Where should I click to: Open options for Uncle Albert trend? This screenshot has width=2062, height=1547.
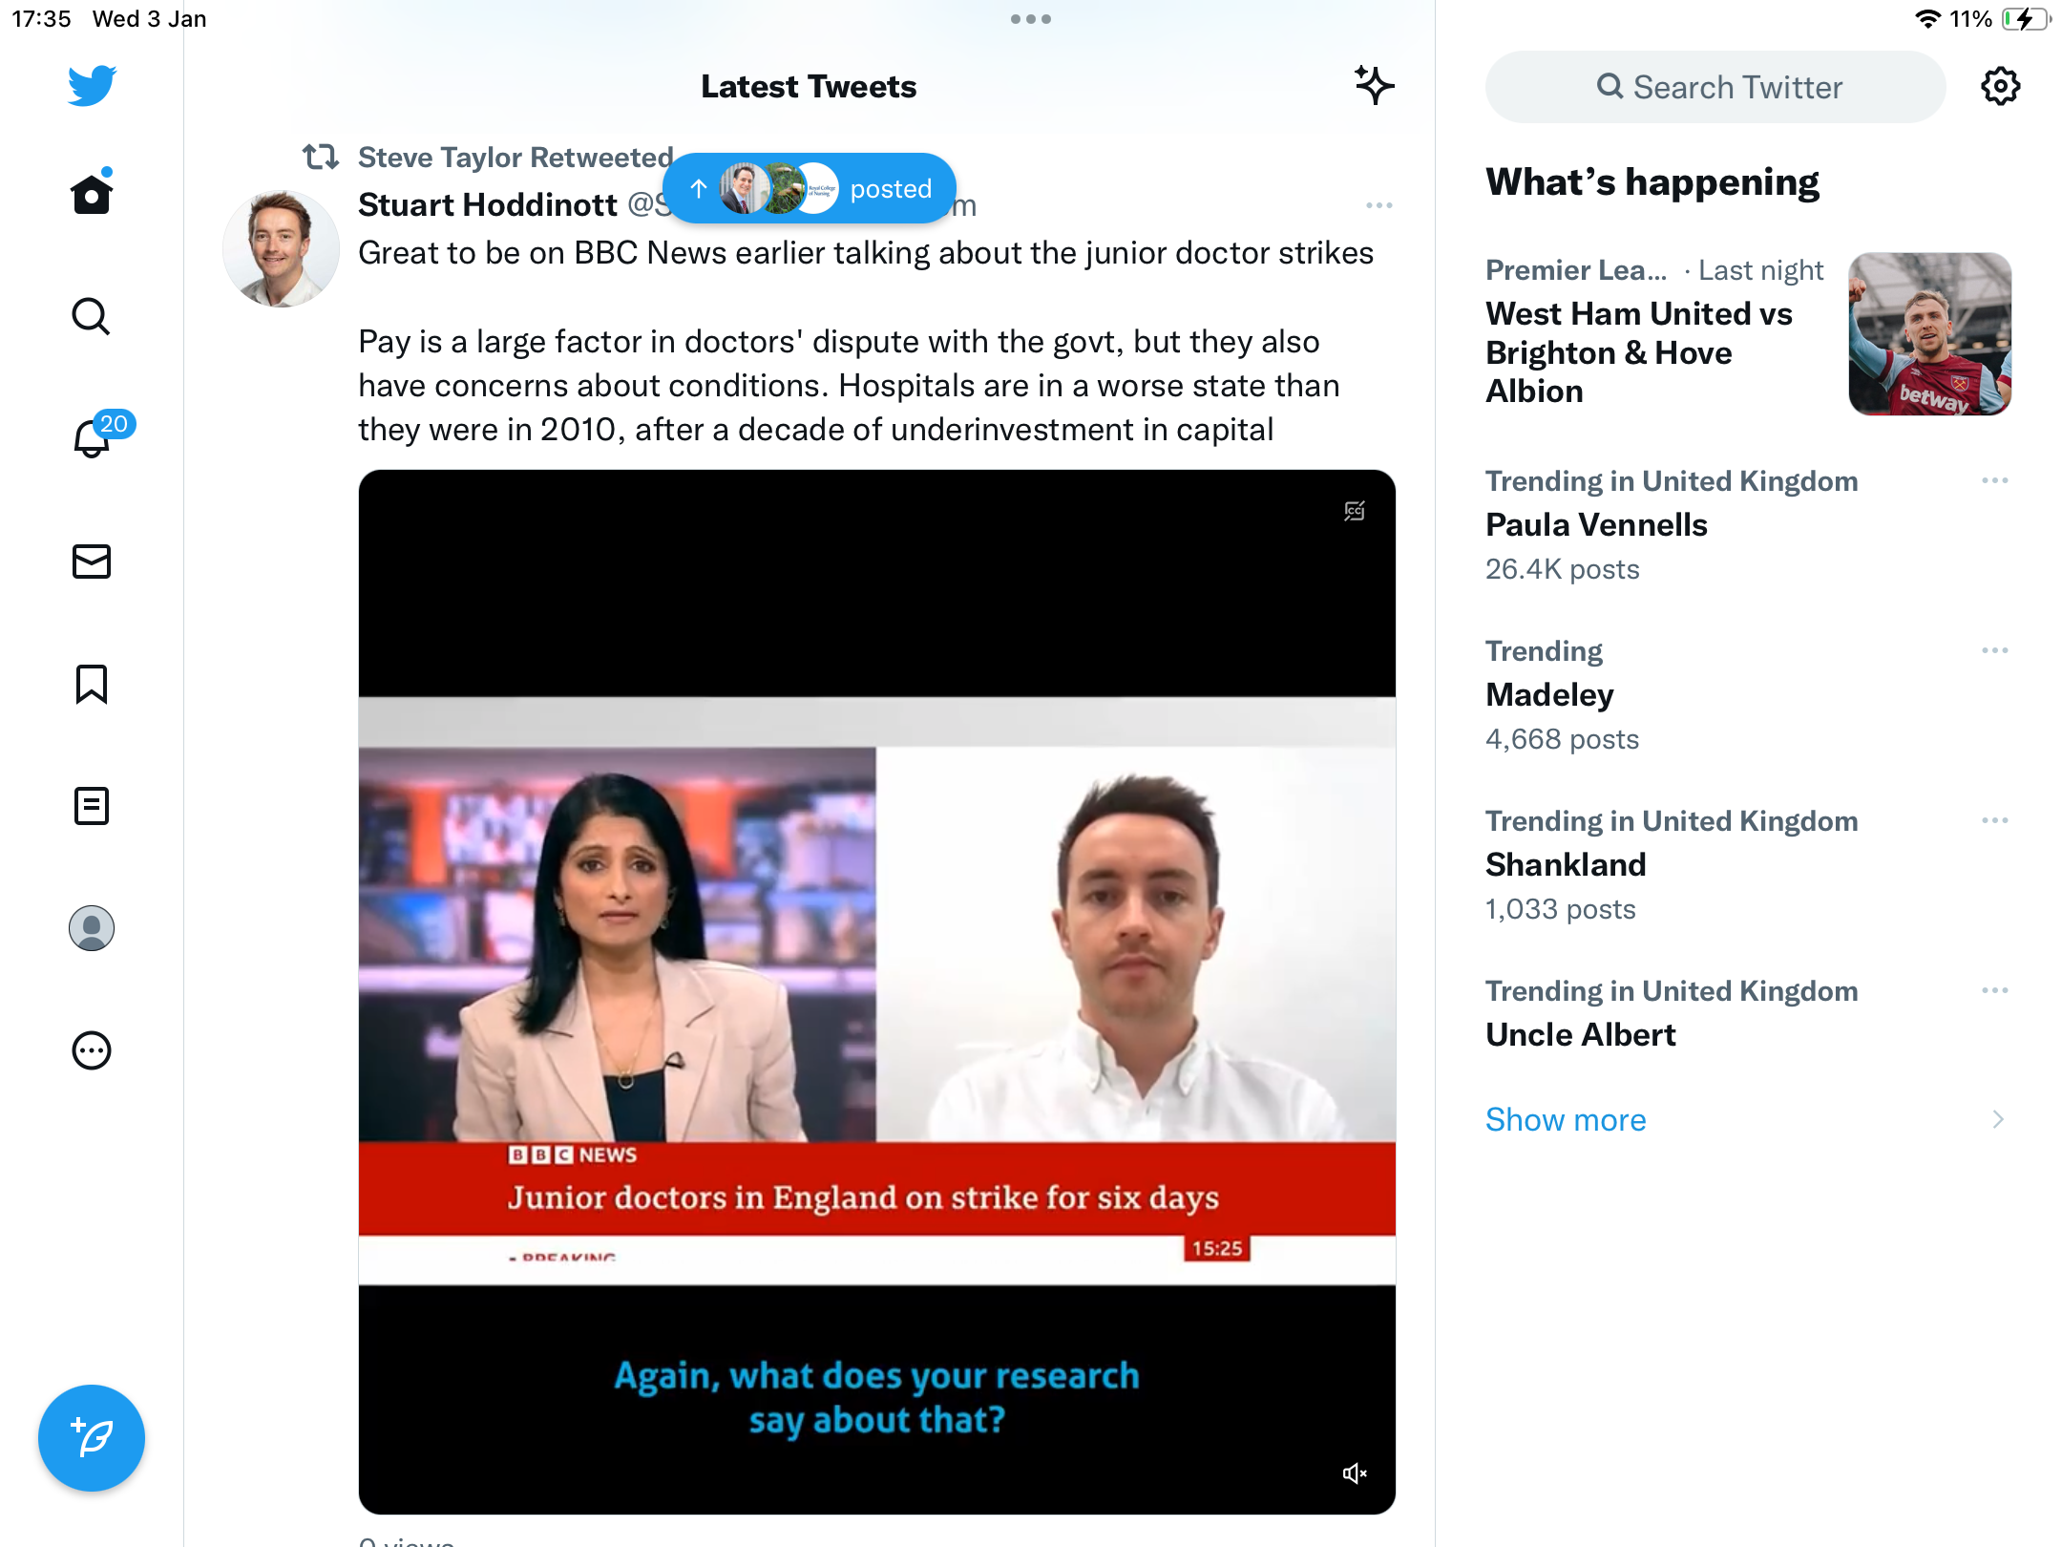[1994, 990]
